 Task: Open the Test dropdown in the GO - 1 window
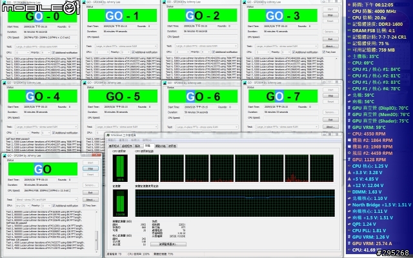[126, 46]
